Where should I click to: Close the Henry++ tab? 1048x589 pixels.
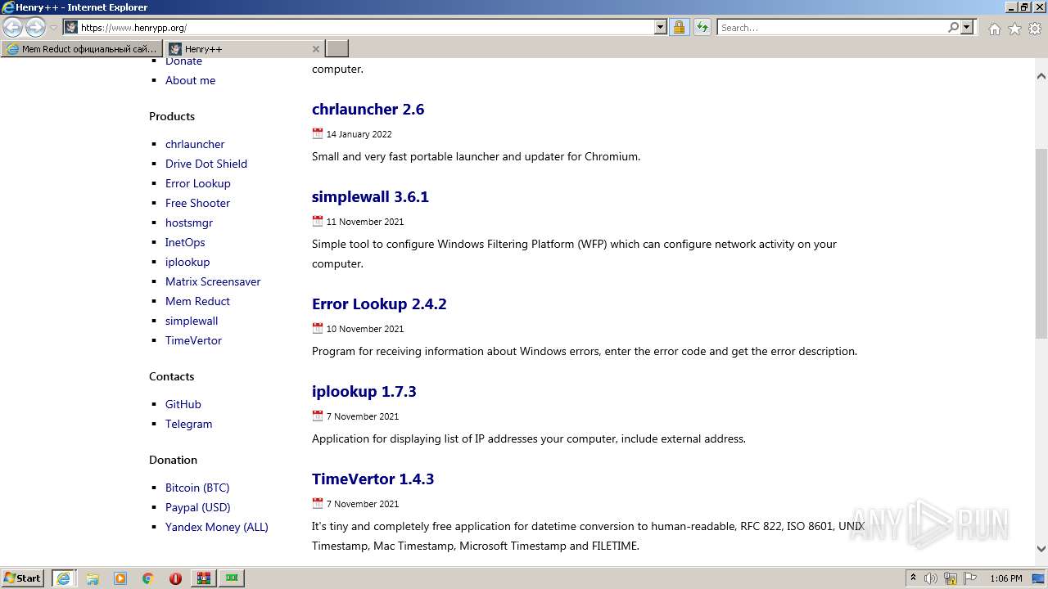pos(316,49)
